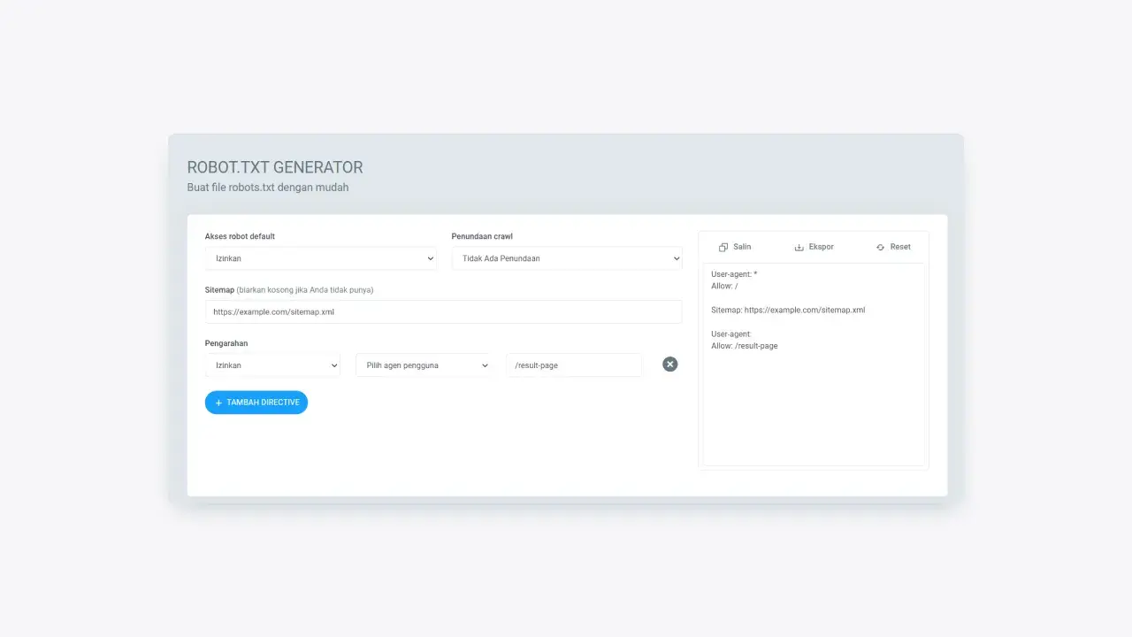This screenshot has height=637, width=1132.
Task: Click the refresh icon beside Reset
Action: pyautogui.click(x=880, y=248)
